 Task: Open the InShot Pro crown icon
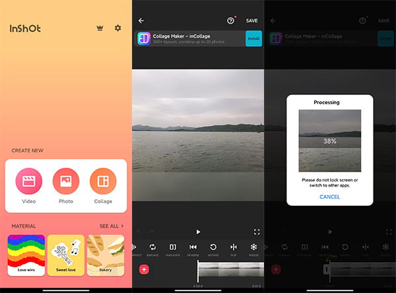100,28
